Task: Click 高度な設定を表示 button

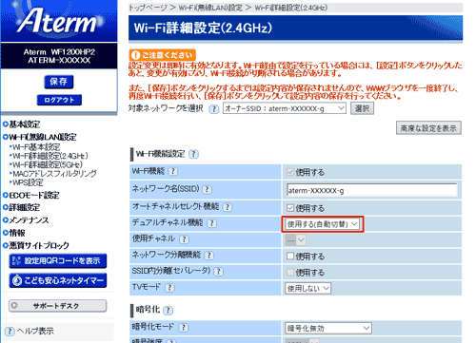Action: point(428,128)
